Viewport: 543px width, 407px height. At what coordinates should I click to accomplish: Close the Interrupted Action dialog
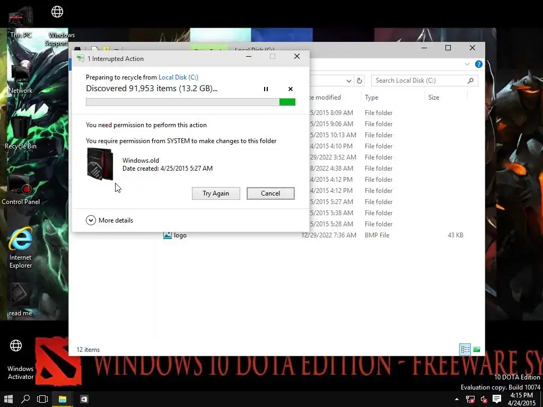pos(297,56)
